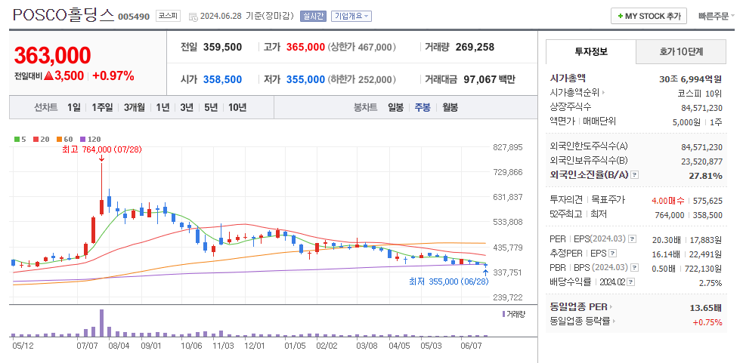743x363 pixels.
Task: Open the 빠른주문 dropdown
Action: 716,16
